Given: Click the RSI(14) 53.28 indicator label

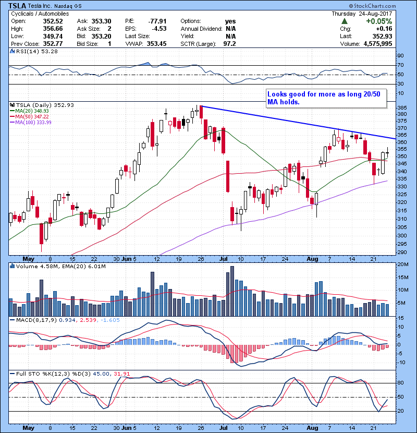Looking at the screenshot, I should pyautogui.click(x=37, y=51).
